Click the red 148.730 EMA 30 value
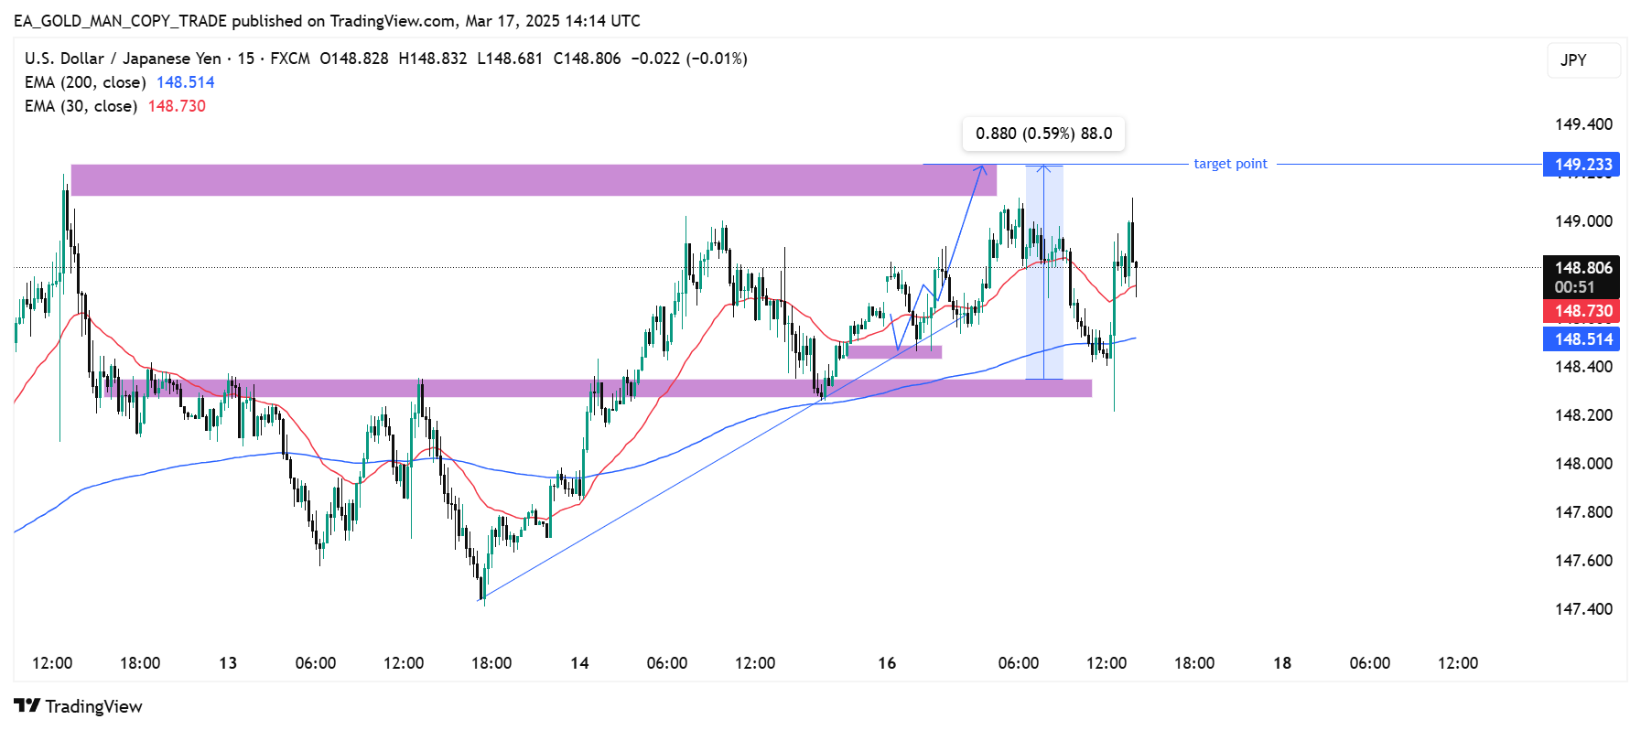Screen dimensions: 1641x730 pos(177,106)
